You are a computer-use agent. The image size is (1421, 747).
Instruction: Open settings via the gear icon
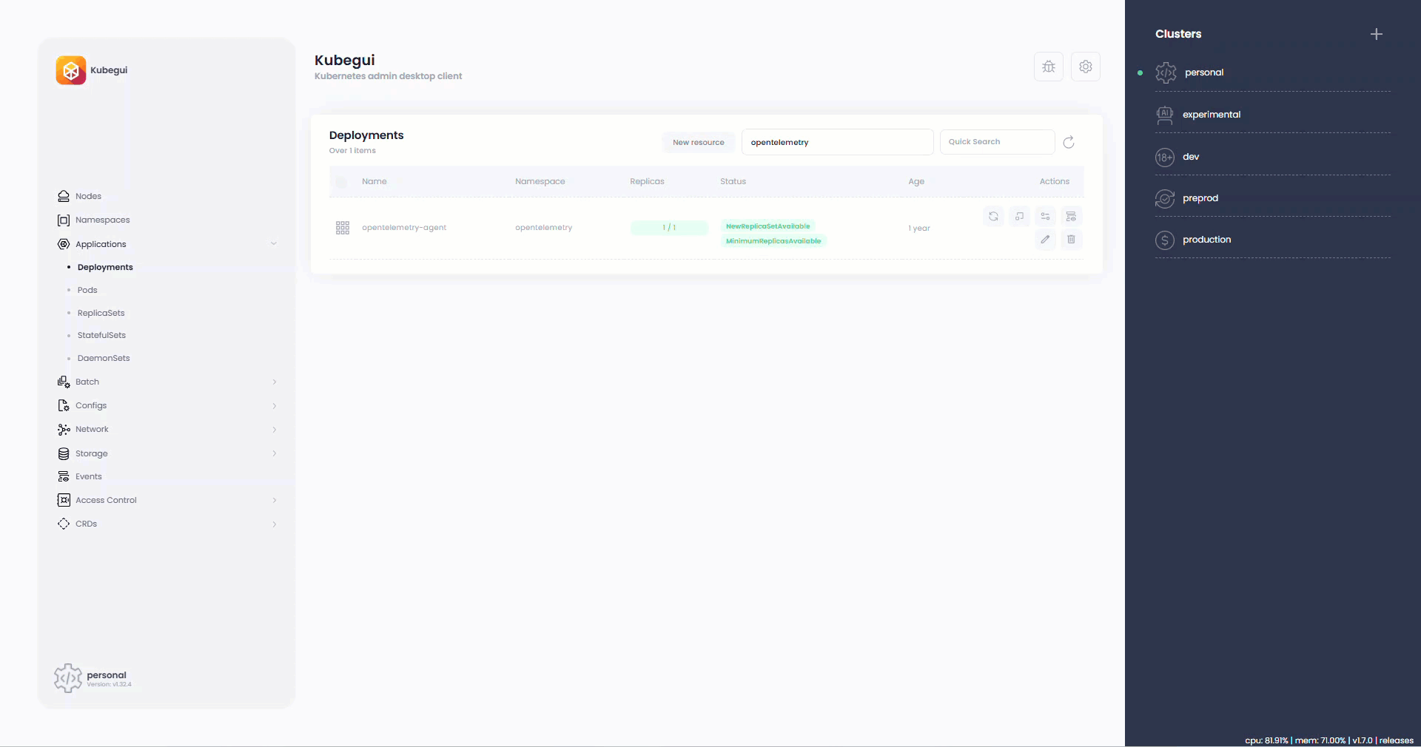(x=1086, y=67)
